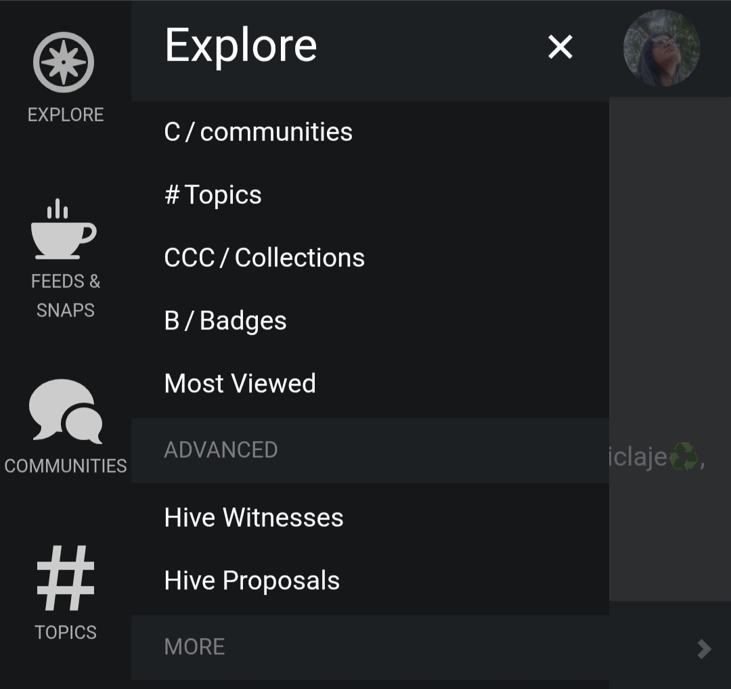Image resolution: width=731 pixels, height=689 pixels.
Task: Click the FEEDS & SNAPS text label
Action: click(66, 296)
